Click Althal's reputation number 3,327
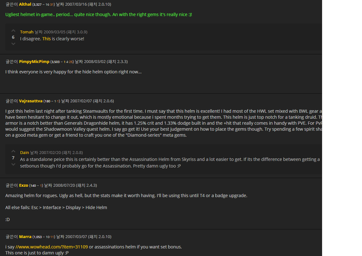 37,5
